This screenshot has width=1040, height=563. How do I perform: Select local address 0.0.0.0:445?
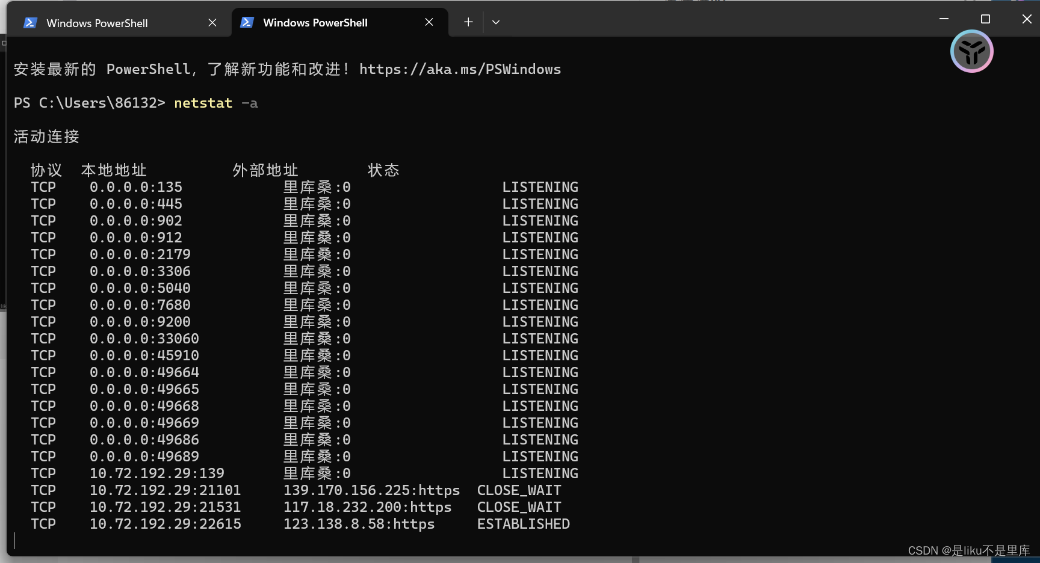tap(136, 205)
